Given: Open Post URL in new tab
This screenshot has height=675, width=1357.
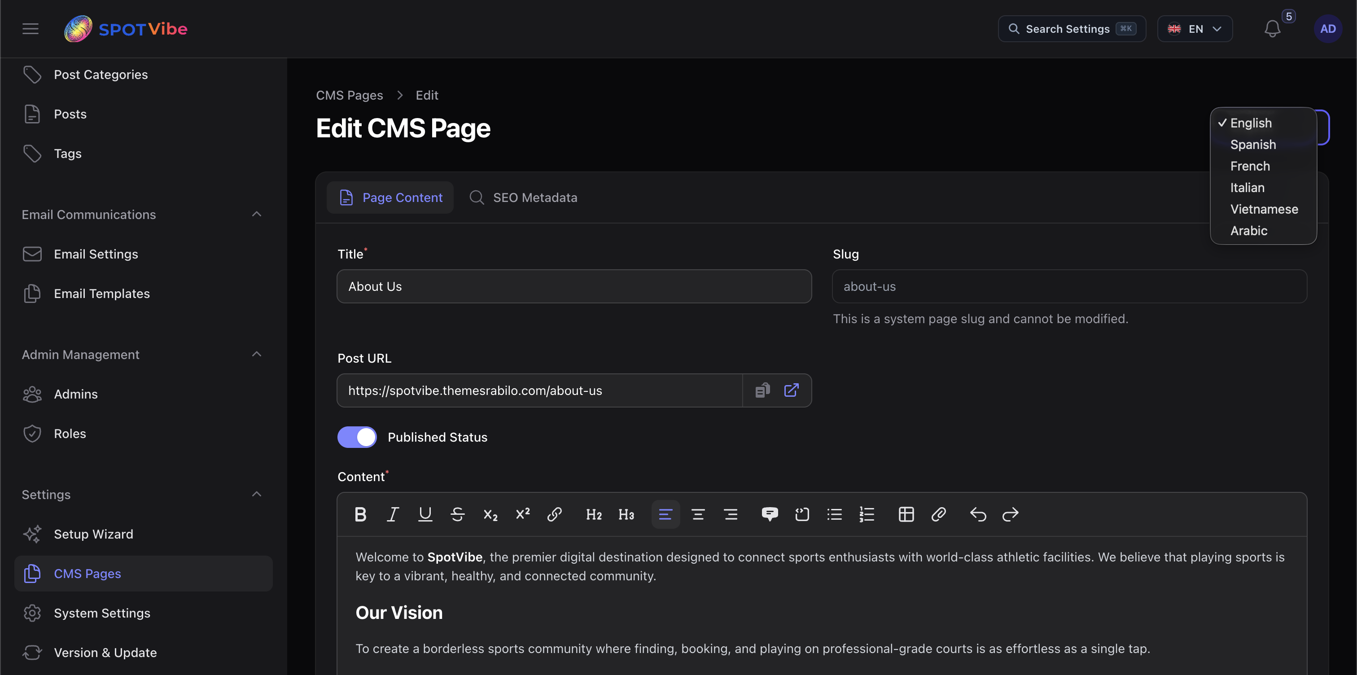Looking at the screenshot, I should point(791,390).
